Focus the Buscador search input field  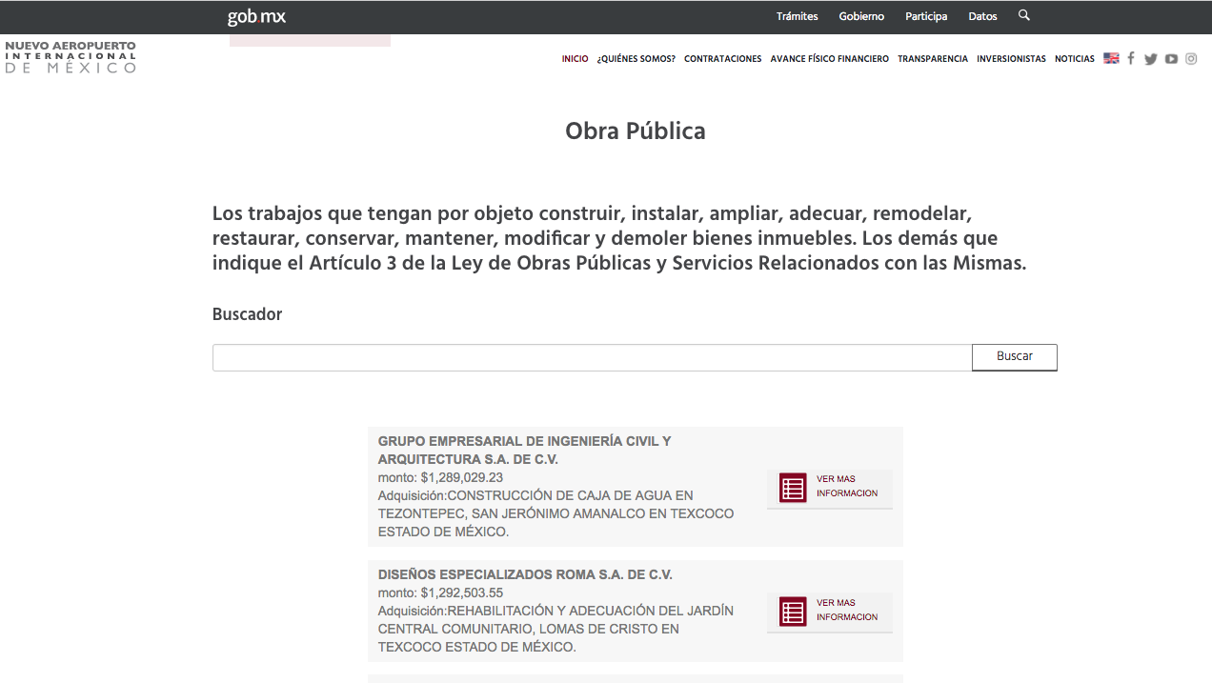[592, 357]
